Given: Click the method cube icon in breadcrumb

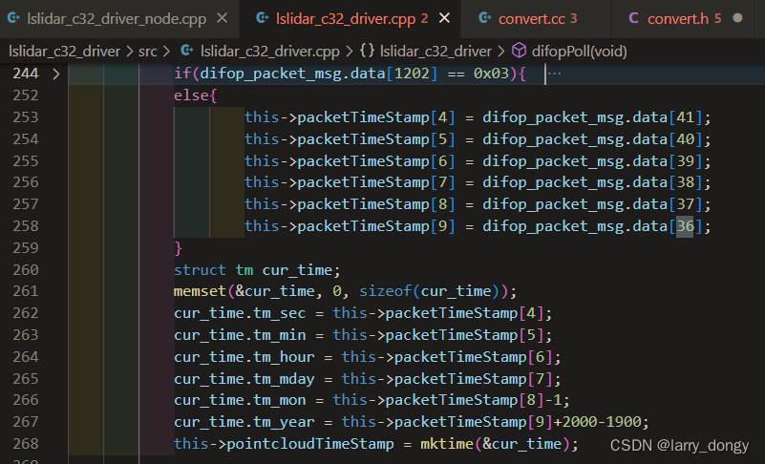Looking at the screenshot, I should (520, 51).
